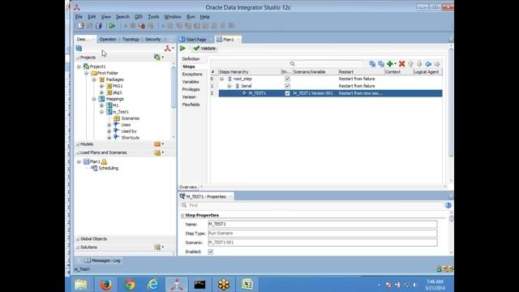Open Internet Explorer from the taskbar

pyautogui.click(x=152, y=285)
